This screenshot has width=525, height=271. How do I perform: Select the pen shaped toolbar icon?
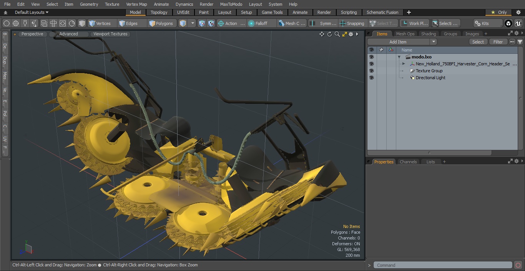tap(25, 23)
